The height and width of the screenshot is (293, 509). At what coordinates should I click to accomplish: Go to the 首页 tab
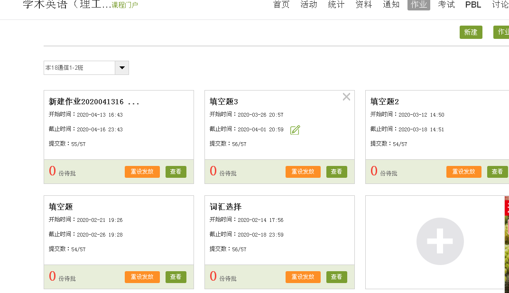[281, 5]
